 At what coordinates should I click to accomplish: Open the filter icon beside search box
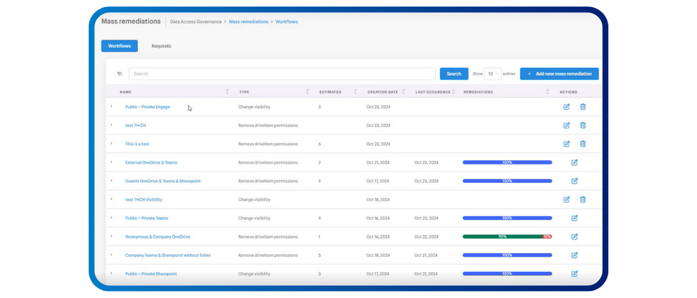119,74
